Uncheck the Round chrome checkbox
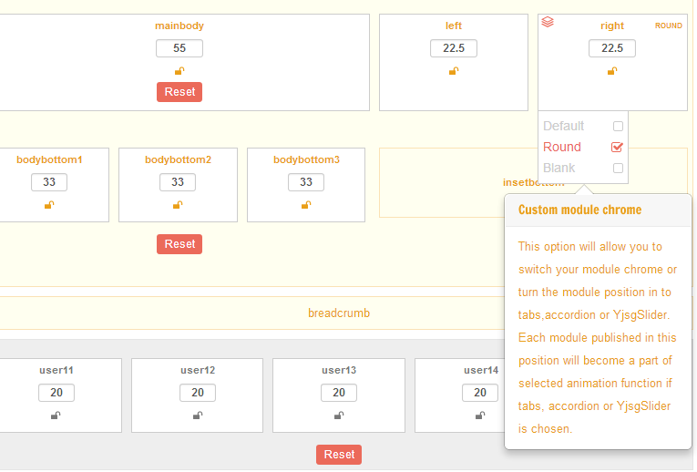Screen dimensions: 697x472 coord(617,147)
